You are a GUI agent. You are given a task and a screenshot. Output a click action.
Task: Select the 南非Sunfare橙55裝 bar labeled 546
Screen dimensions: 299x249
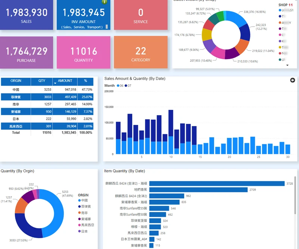pos(159,208)
